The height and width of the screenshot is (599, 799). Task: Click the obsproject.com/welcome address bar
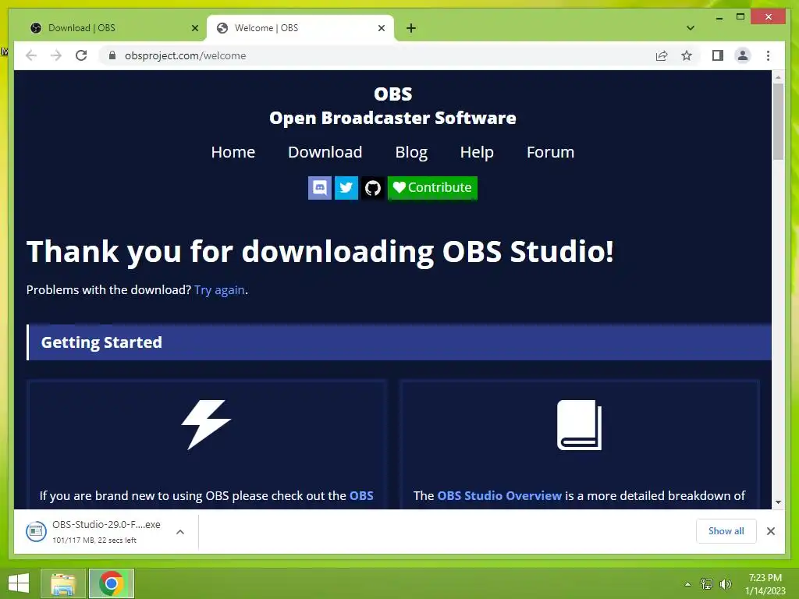point(377,55)
